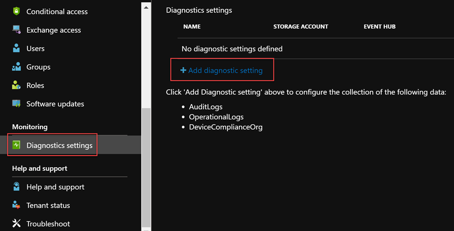
Task: Click the Roles icon
Action: (x=16, y=85)
